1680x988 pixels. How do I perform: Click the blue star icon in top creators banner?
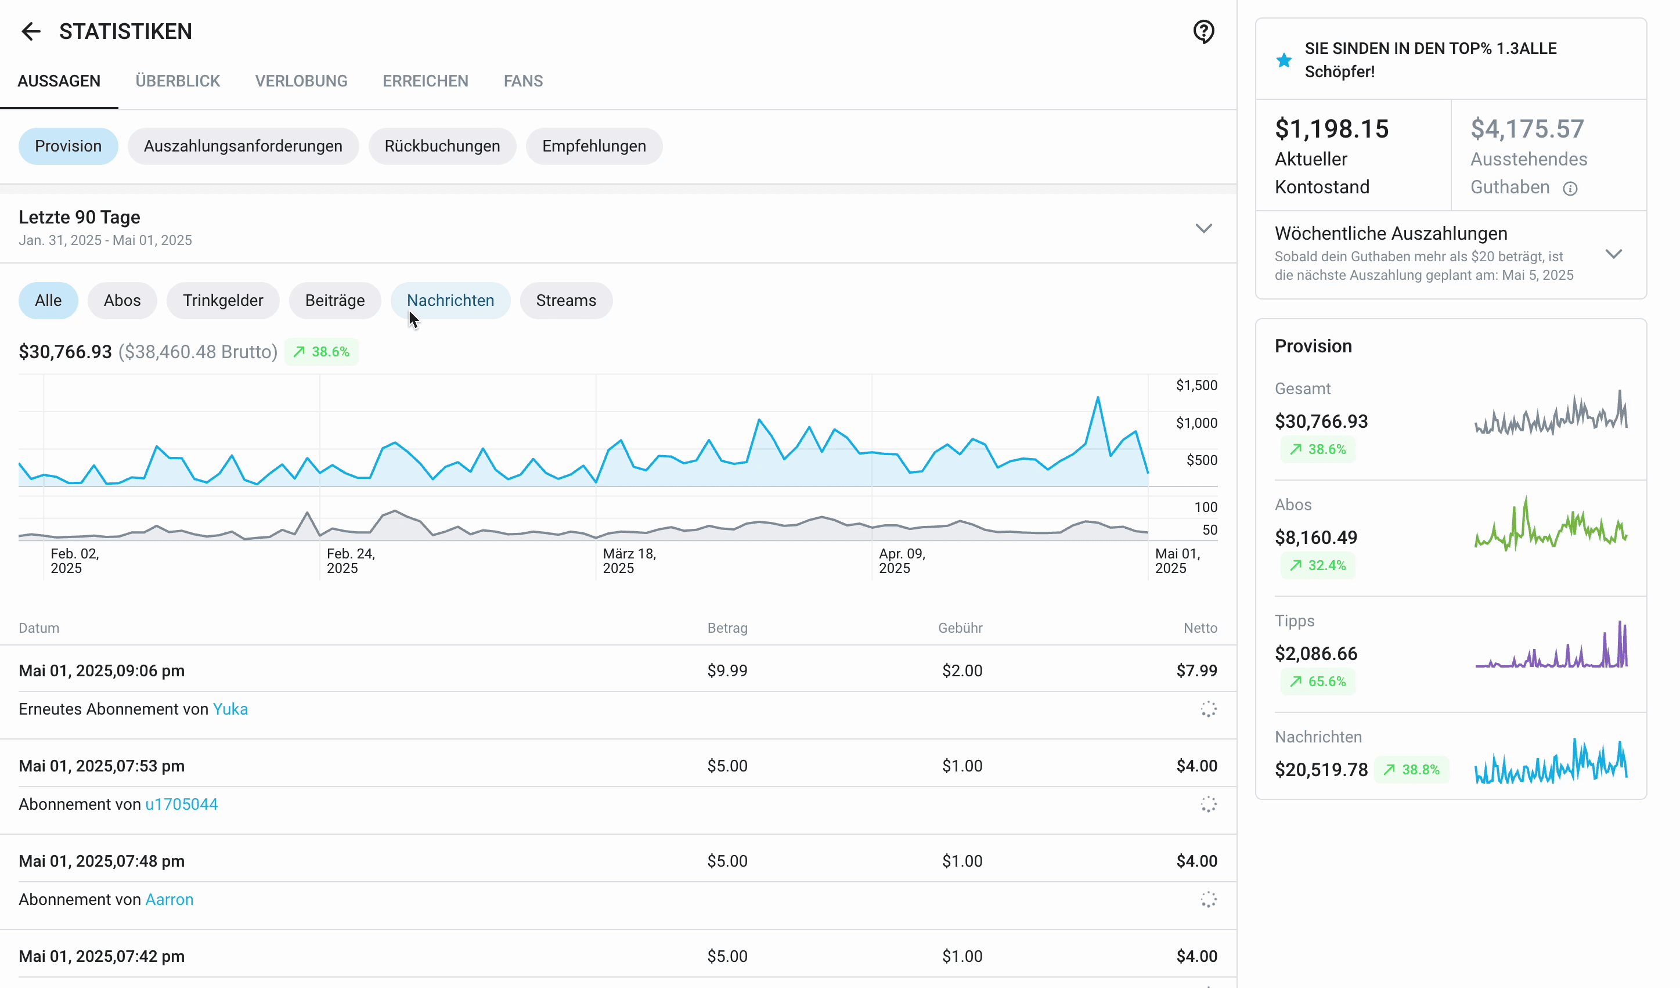(x=1284, y=60)
